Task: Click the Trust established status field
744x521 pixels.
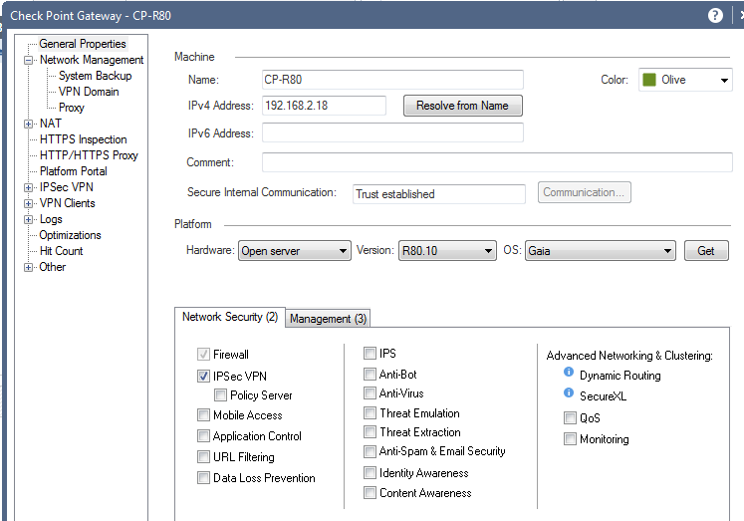Action: tap(438, 194)
